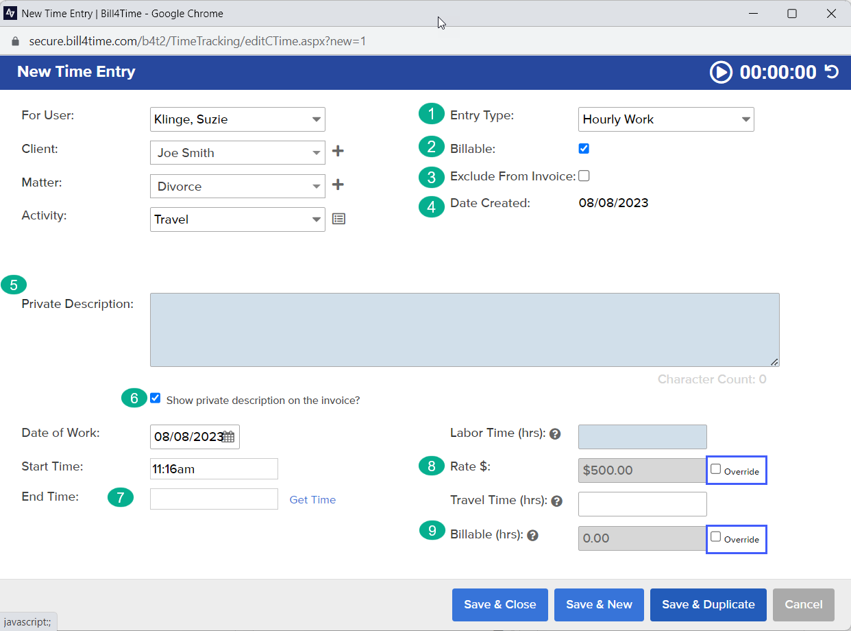Click the empty End Time field
The image size is (851, 631).
coord(214,499)
